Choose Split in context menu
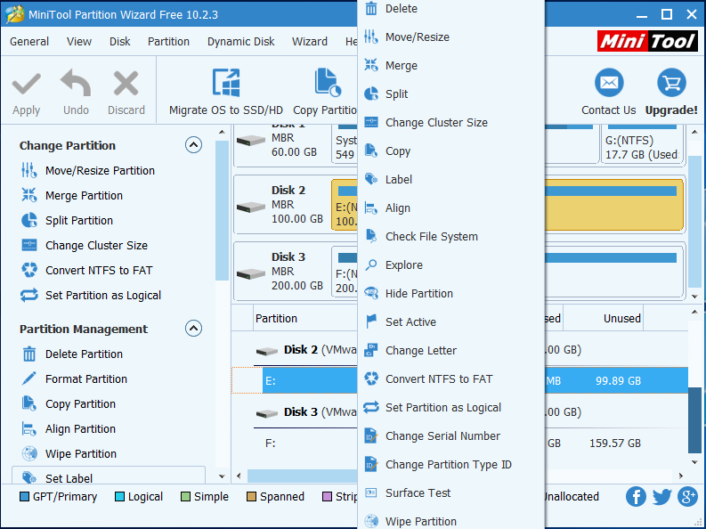 pyautogui.click(x=450, y=94)
